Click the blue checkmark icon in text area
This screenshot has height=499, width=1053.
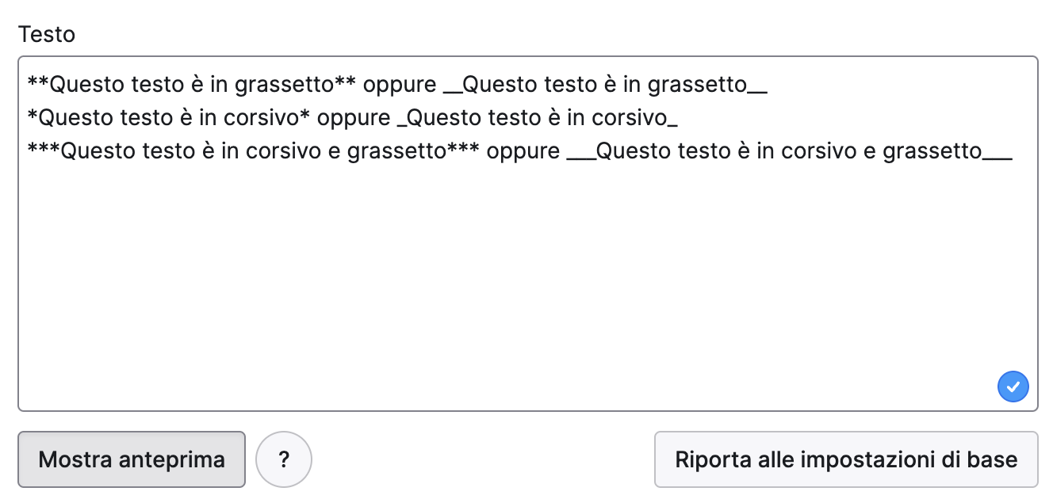[x=1013, y=387]
